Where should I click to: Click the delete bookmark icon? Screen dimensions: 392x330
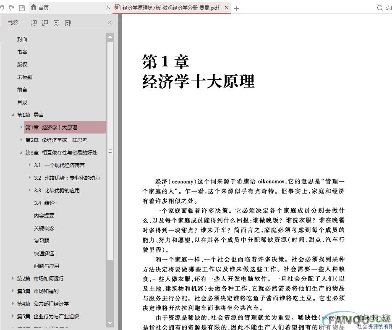68,23
